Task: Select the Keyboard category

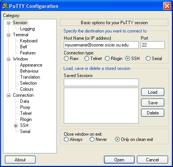Action: point(29,41)
